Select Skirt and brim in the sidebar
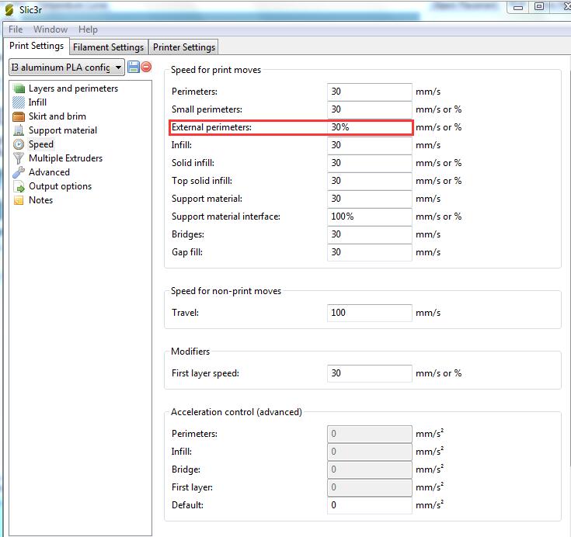Screen dimensions: 571x537 point(57,116)
